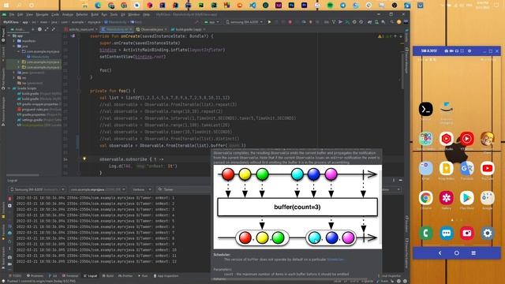
Task: Open the Termux terminal app on the phone mirror
Action: click(x=426, y=109)
